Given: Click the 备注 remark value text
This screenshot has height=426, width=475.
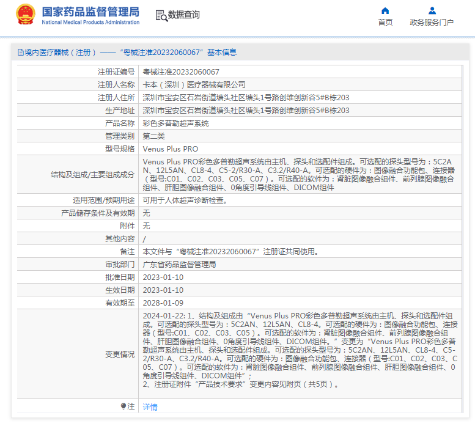Looking at the screenshot, I should point(230,252).
